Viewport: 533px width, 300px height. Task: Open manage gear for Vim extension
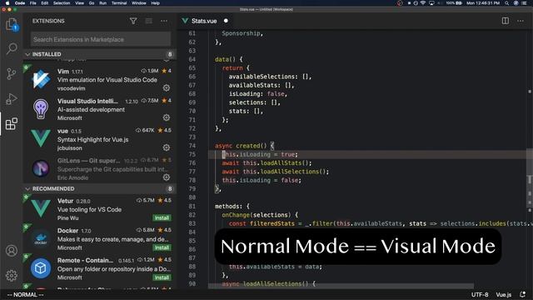coord(167,87)
